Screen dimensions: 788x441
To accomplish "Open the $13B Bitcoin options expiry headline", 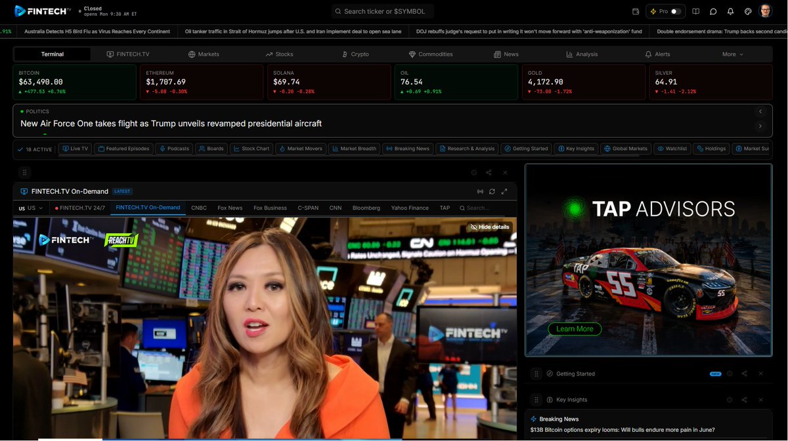I will (x=623, y=430).
